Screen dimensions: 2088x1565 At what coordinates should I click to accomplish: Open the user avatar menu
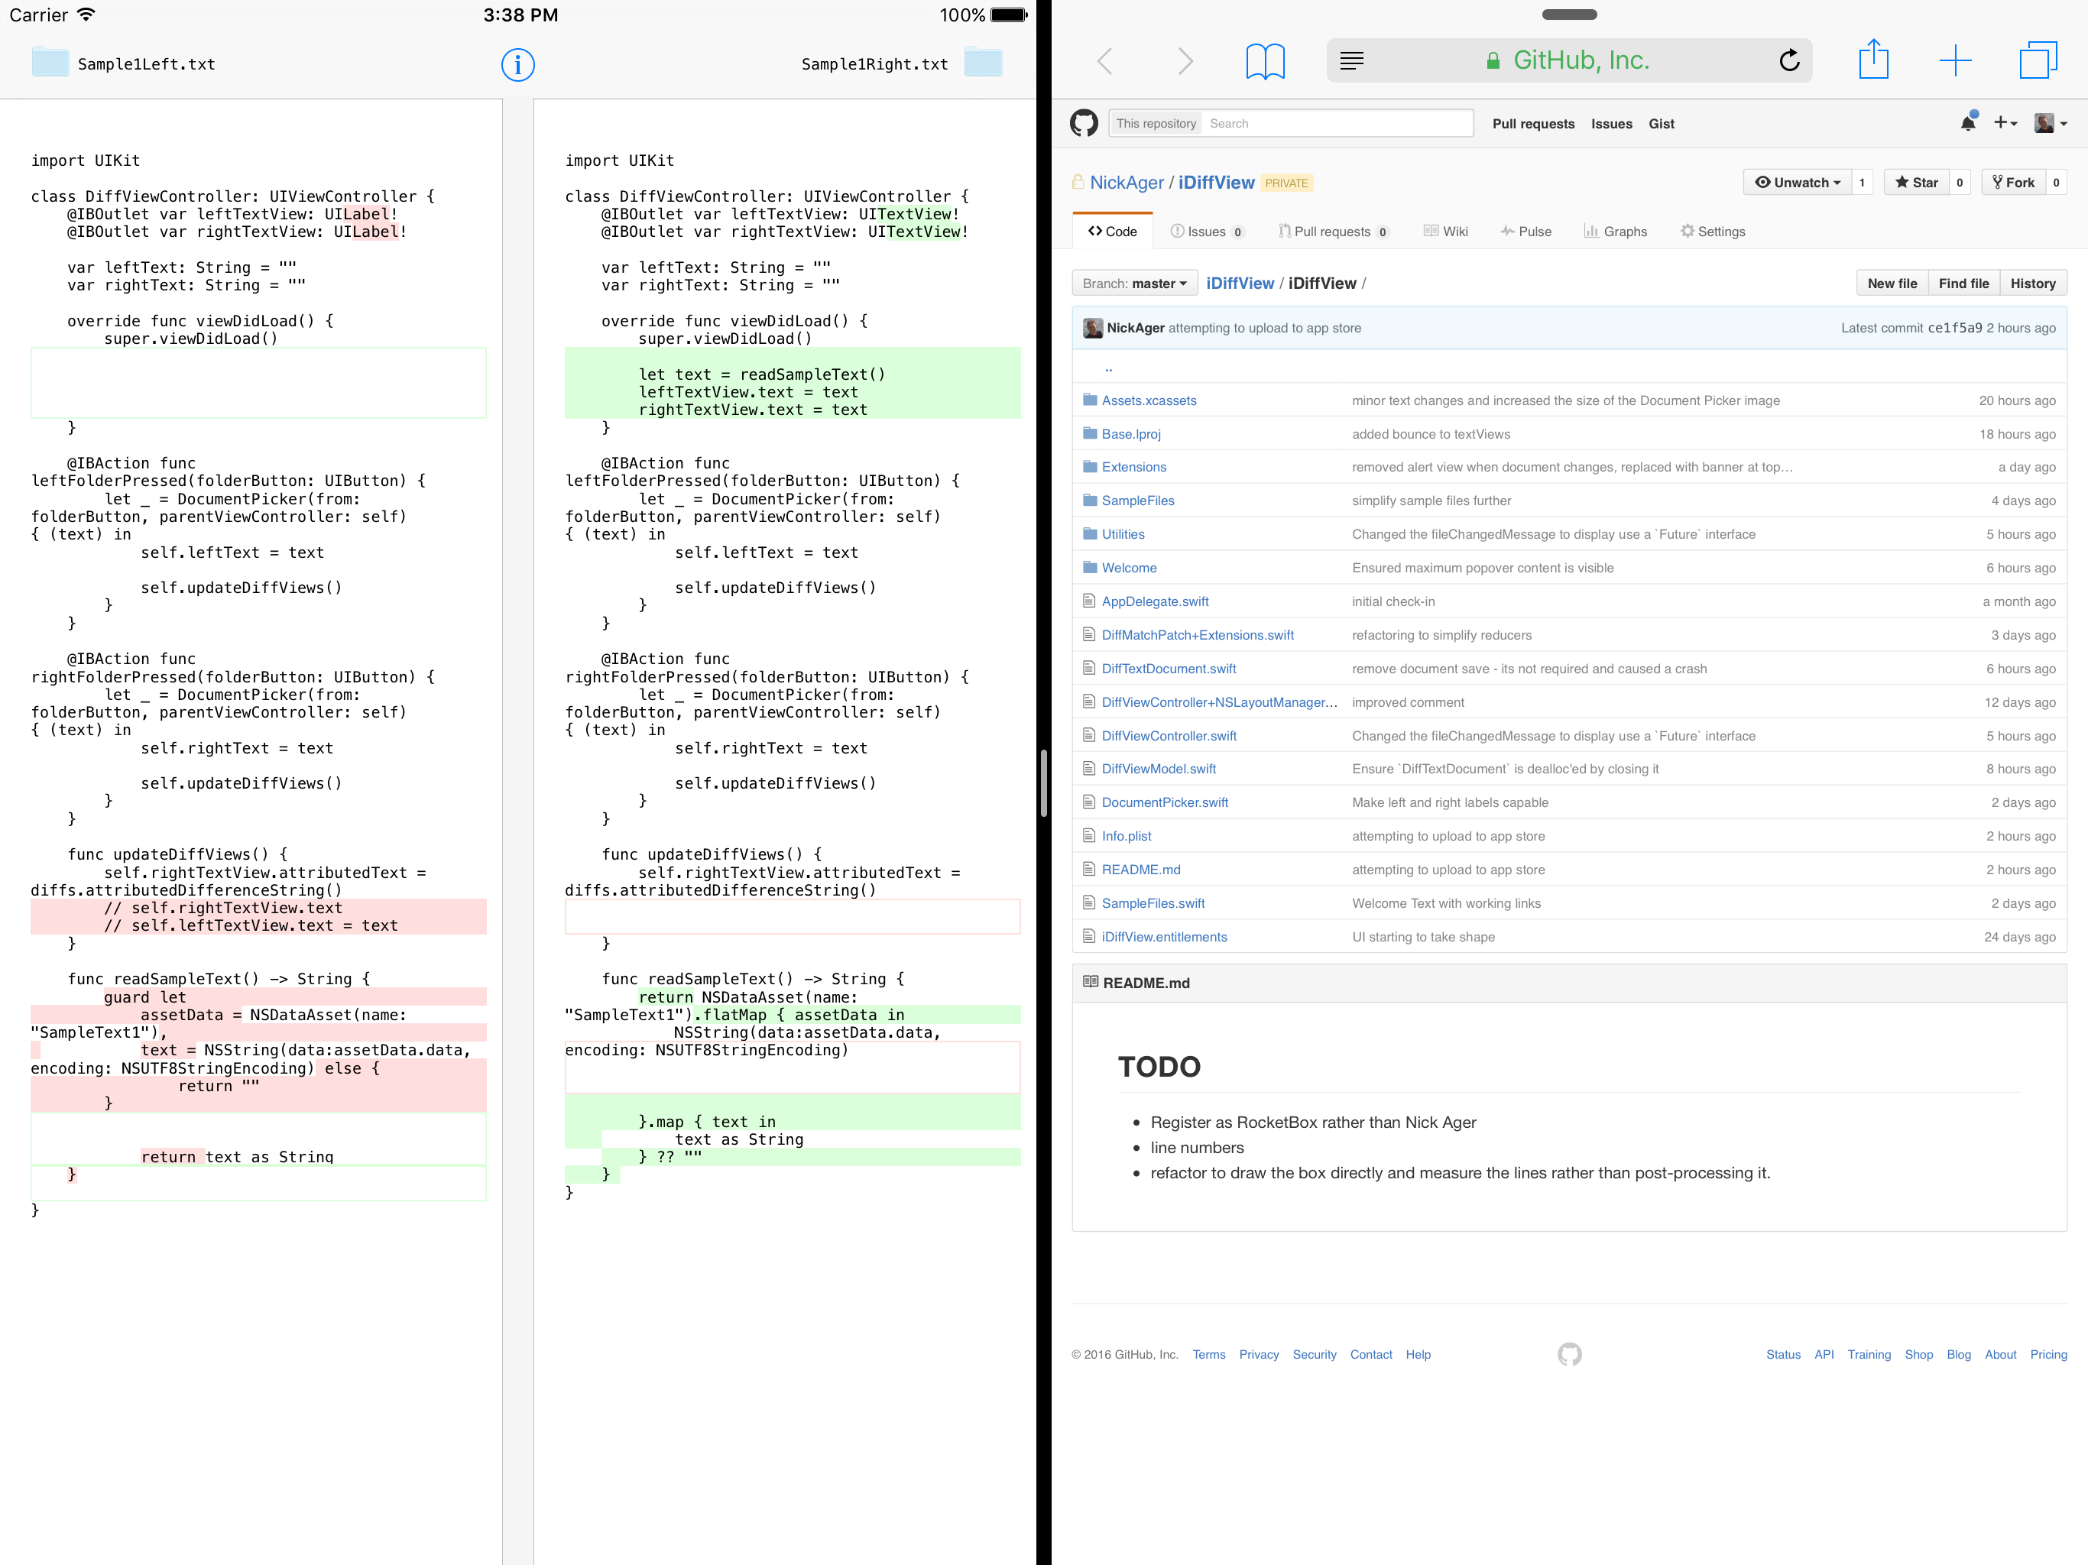(2051, 123)
